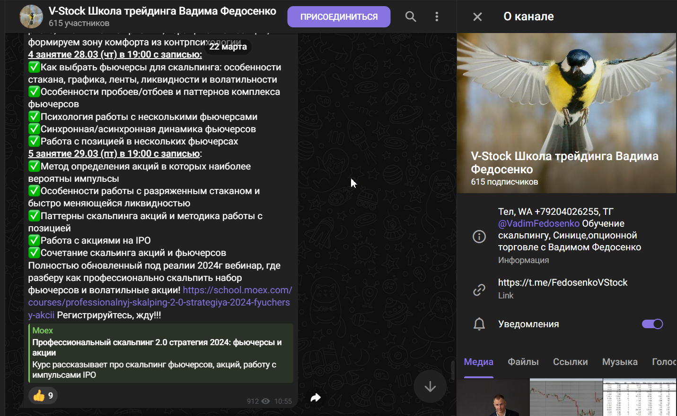The width and height of the screenshot is (677, 416).
Task: Click the notifications bell icon
Action: pyautogui.click(x=479, y=324)
